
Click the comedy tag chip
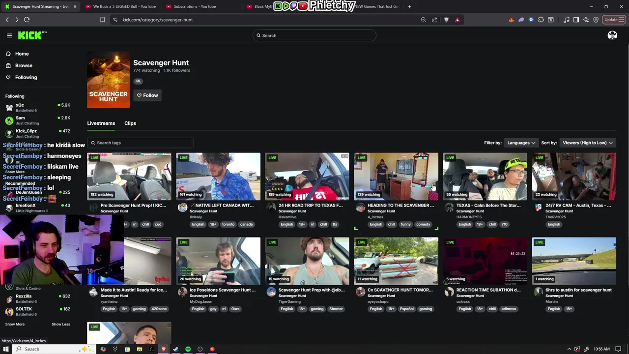click(x=423, y=224)
